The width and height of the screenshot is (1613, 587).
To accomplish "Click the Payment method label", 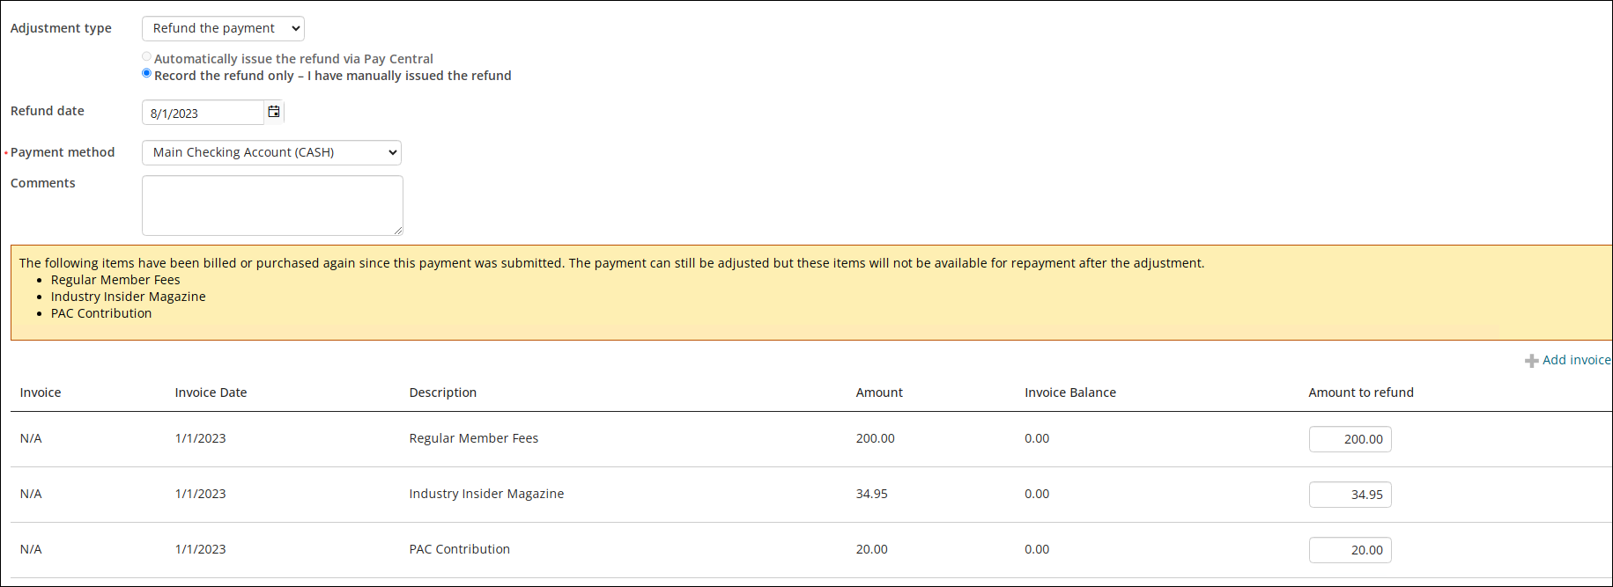I will 63,152.
